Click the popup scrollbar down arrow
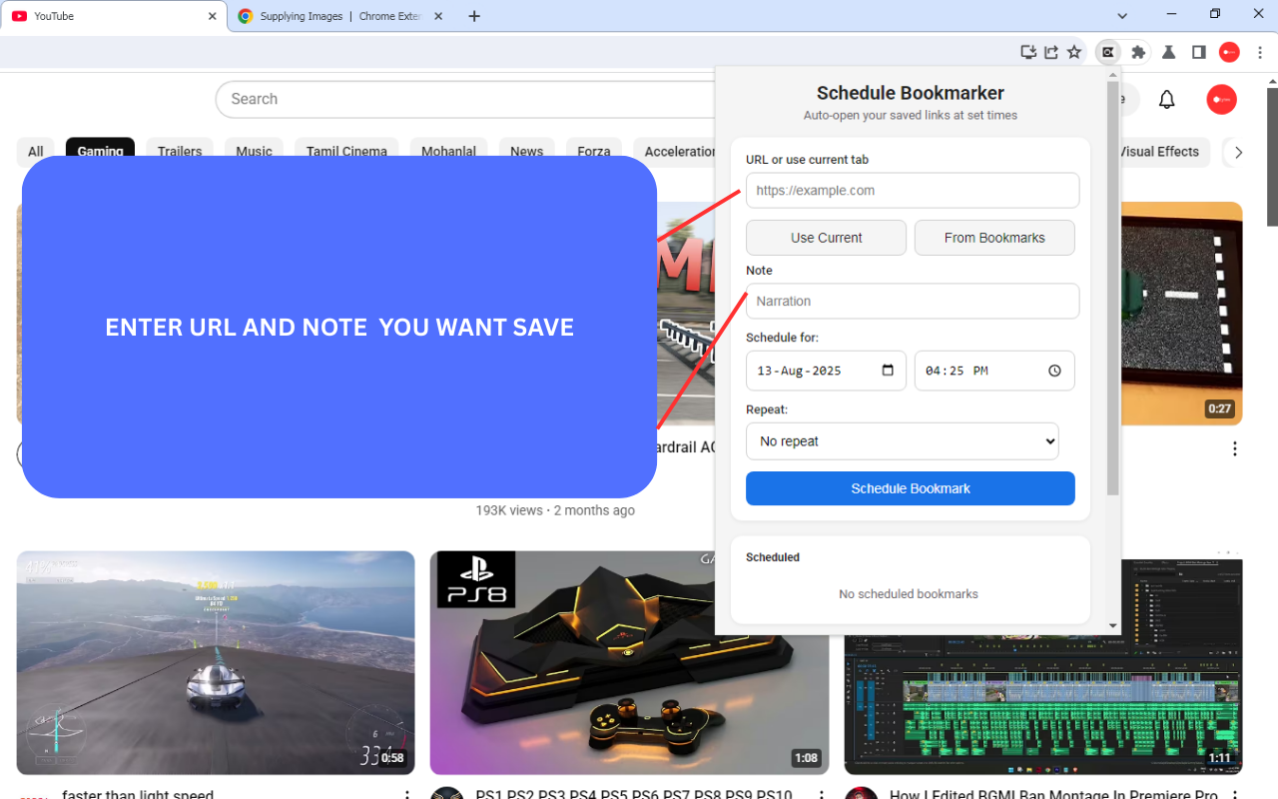The height and width of the screenshot is (799, 1278). (x=1113, y=626)
